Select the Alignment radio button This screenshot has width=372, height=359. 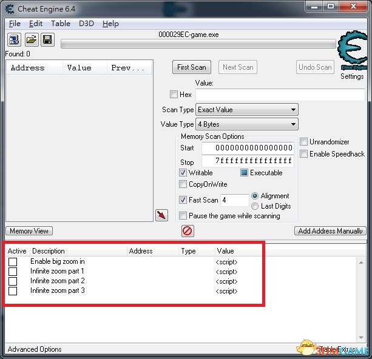tap(255, 196)
